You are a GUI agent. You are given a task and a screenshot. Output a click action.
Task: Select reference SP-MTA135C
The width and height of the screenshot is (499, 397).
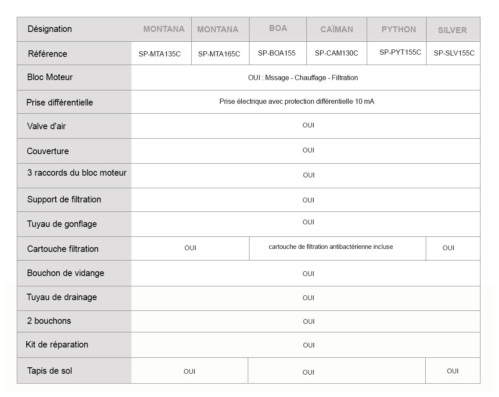(159, 54)
